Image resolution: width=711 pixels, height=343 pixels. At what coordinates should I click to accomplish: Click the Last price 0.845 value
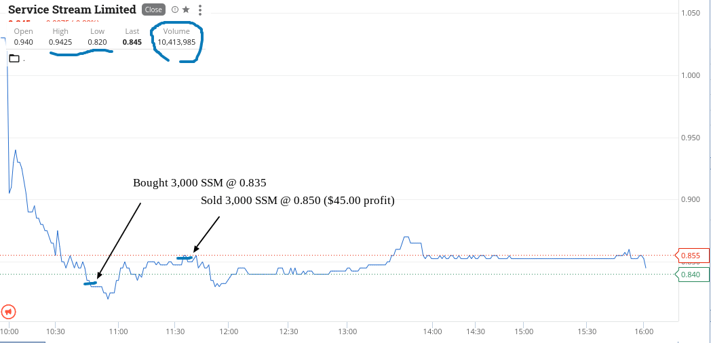132,42
